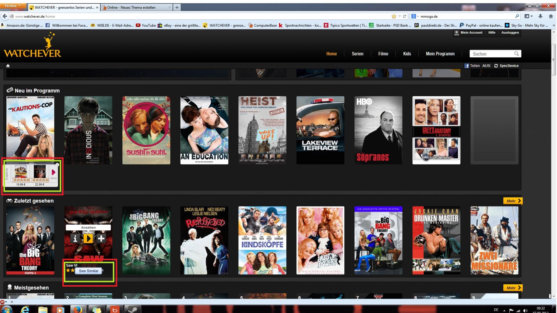Click the Adblock Plus icon
This screenshot has width=557, height=313.
[2, 302]
